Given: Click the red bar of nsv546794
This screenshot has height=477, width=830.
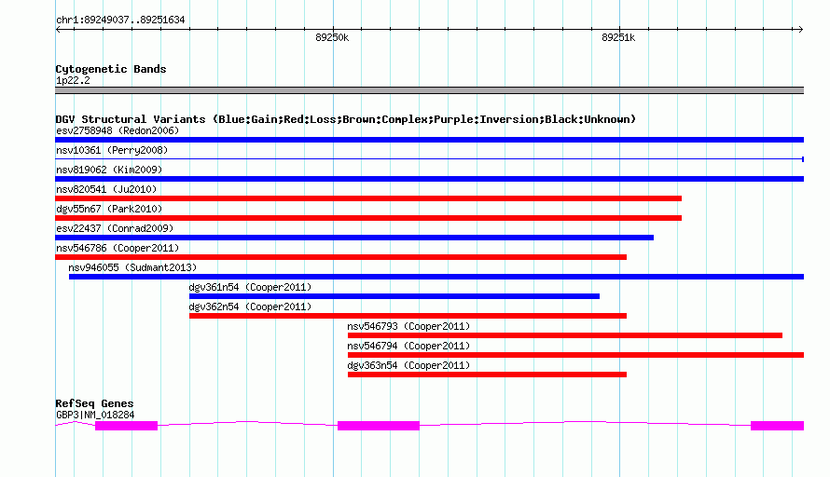Looking at the screenshot, I should 575,355.
